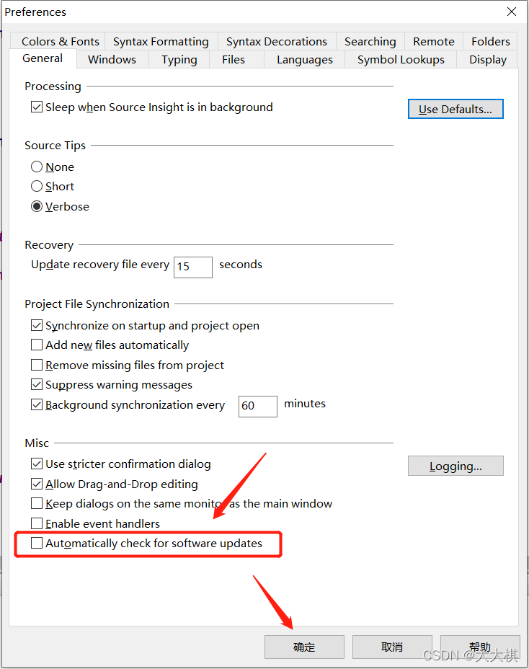Viewport: 529px width, 669px height.
Task: Enable automatic check for software updates
Action: click(37, 543)
